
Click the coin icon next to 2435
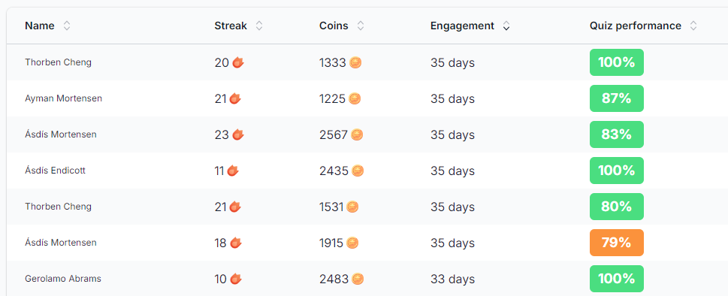tap(358, 171)
